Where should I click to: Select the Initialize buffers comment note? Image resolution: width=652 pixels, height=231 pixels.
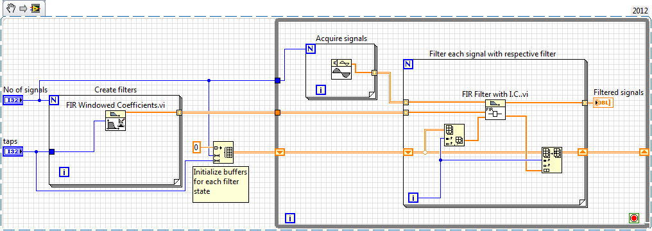[220, 184]
